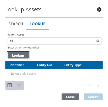Viewport: 108px width, 107px height.
Task: Click the Search Asset field label
Action: (x=16, y=35)
